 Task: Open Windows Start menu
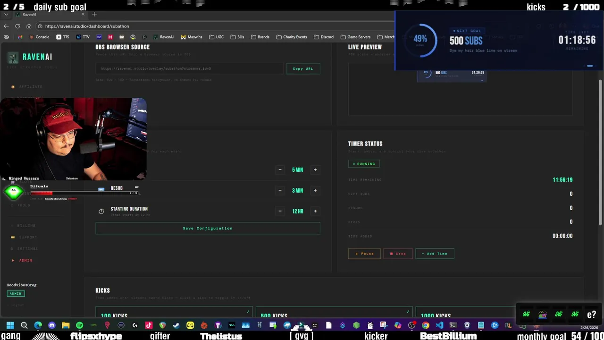(x=10, y=325)
